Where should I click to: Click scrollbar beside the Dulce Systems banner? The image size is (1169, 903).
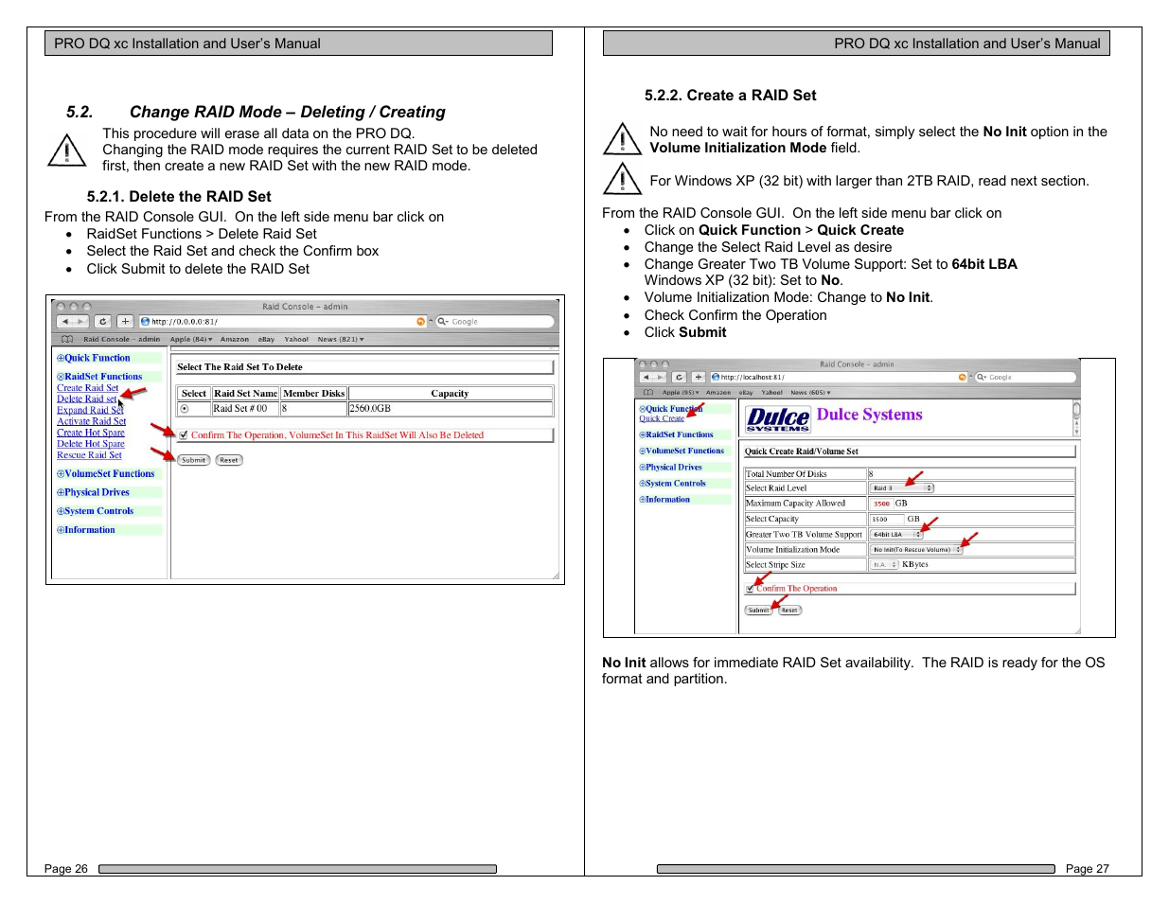(x=1076, y=418)
